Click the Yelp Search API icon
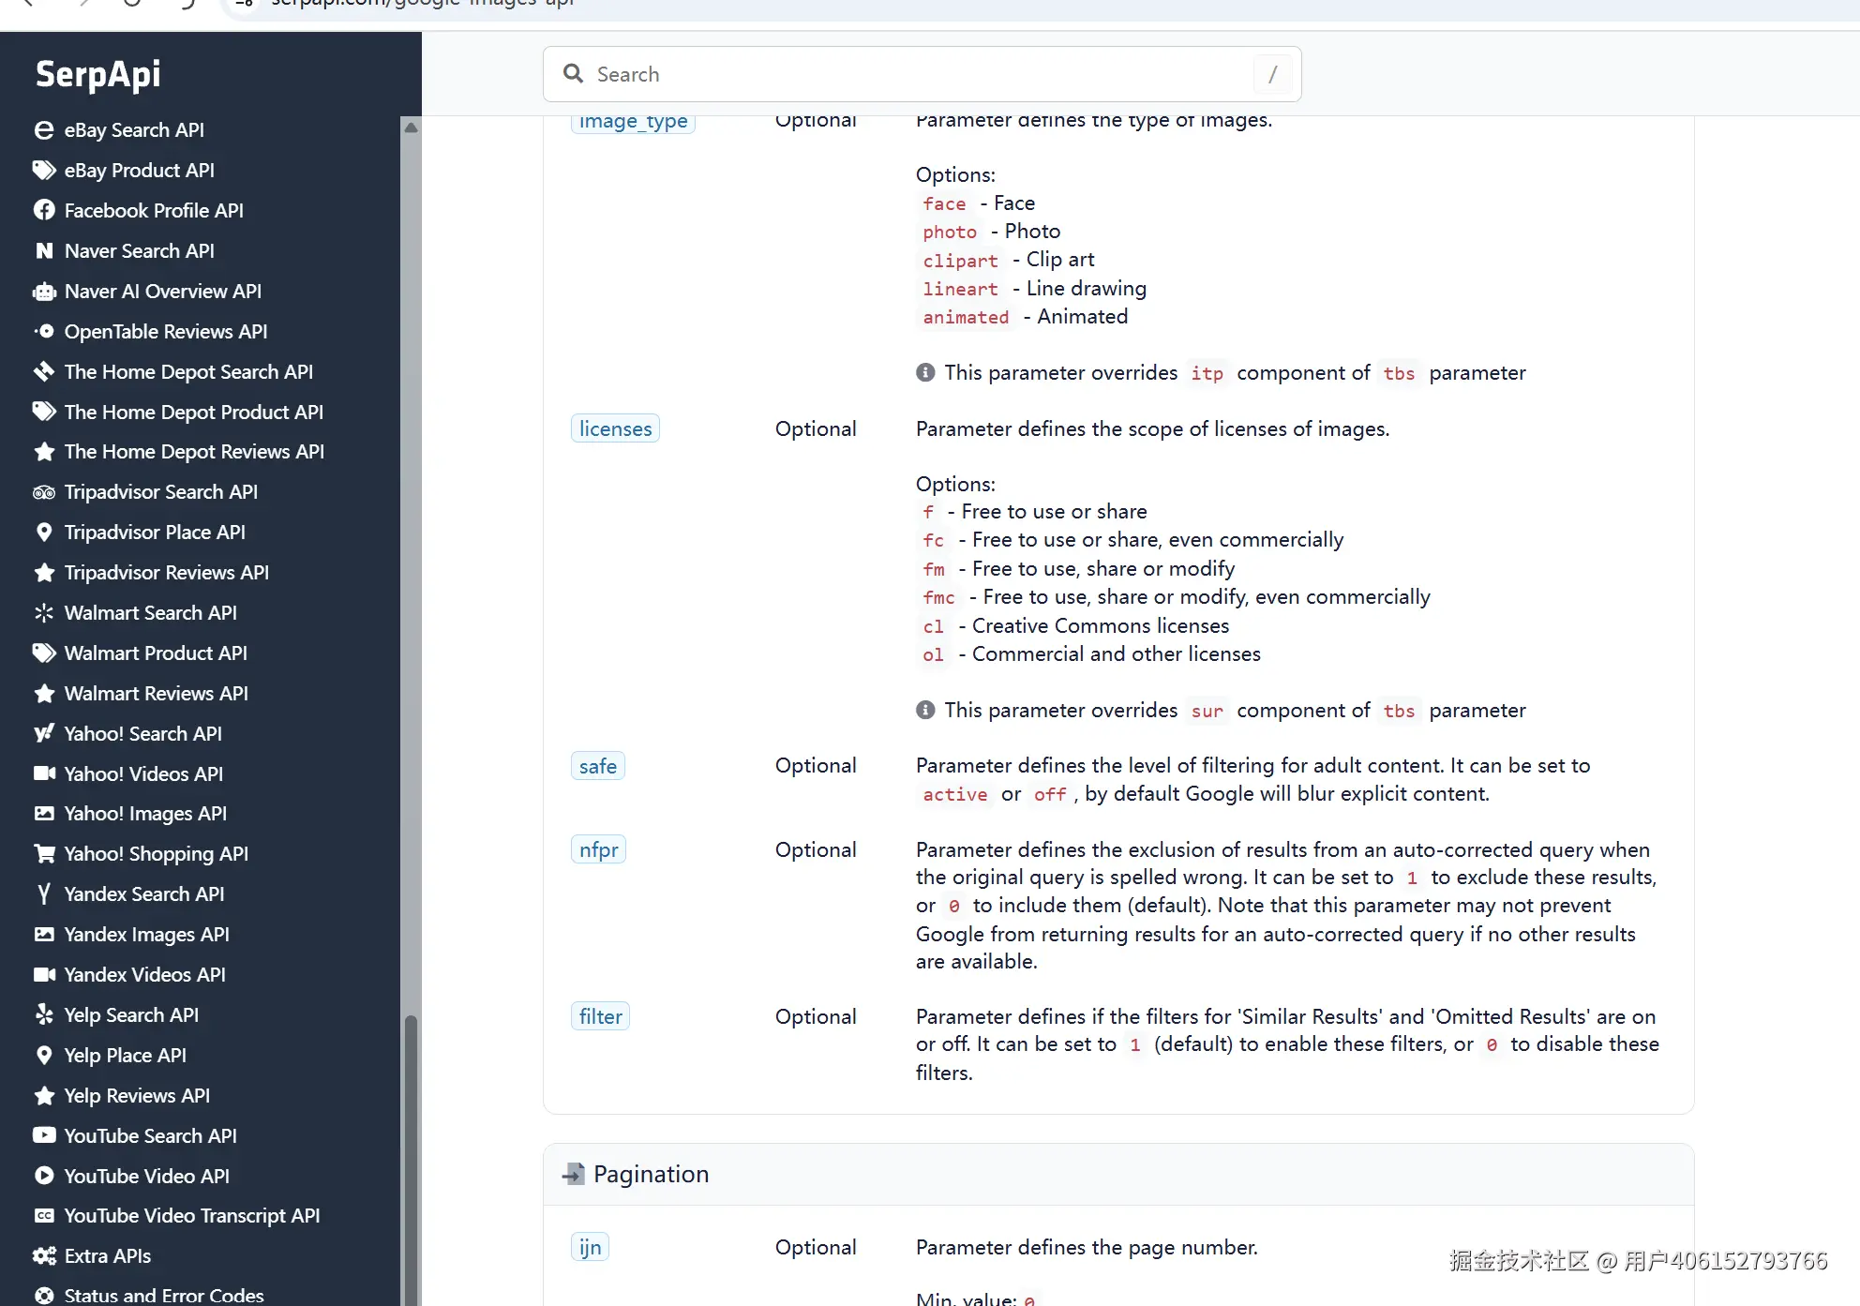 [x=44, y=1015]
